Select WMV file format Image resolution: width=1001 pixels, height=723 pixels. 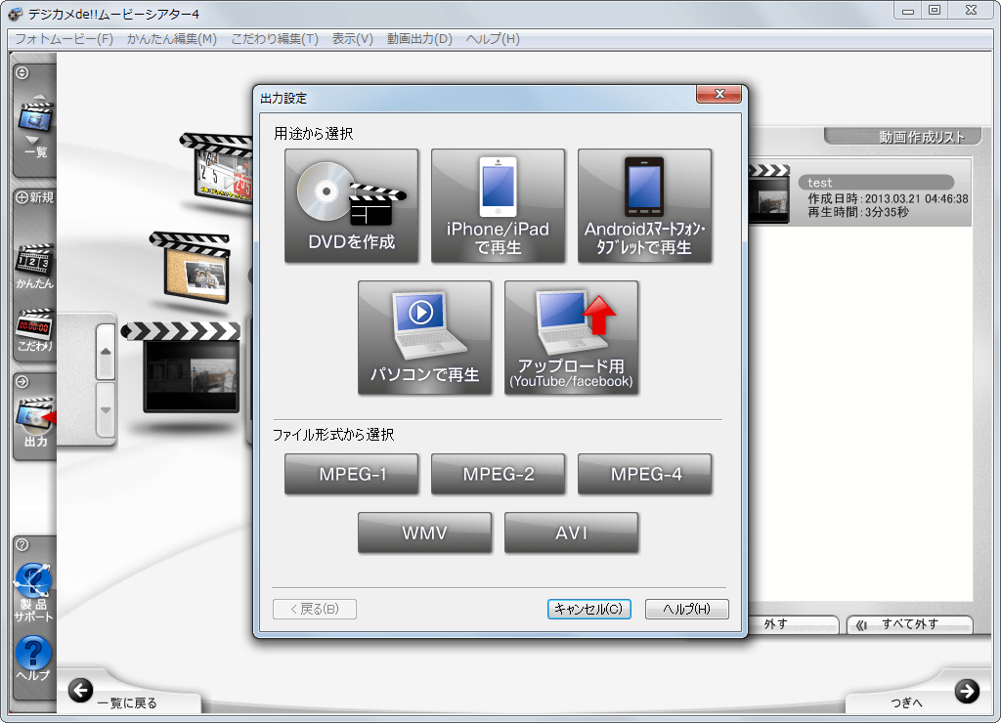[424, 532]
